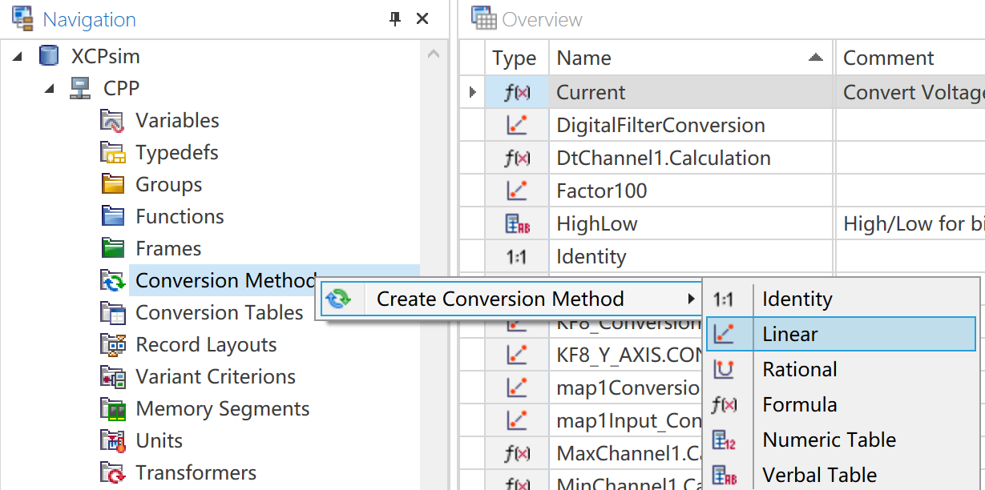Click the Conversion Methods node icon

coord(113,281)
